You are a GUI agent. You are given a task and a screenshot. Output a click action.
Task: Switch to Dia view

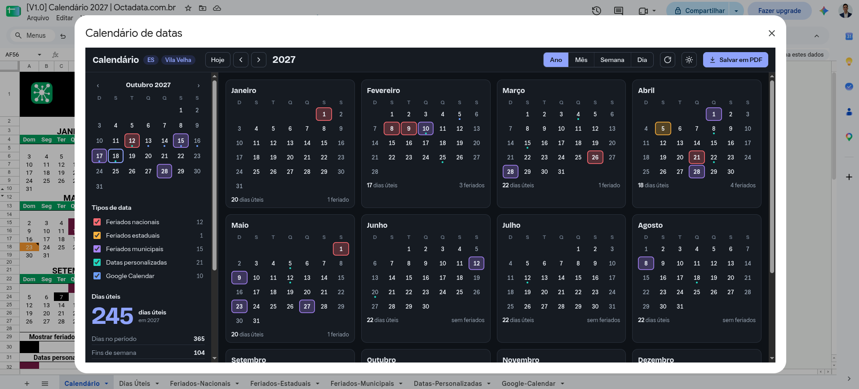[642, 60]
